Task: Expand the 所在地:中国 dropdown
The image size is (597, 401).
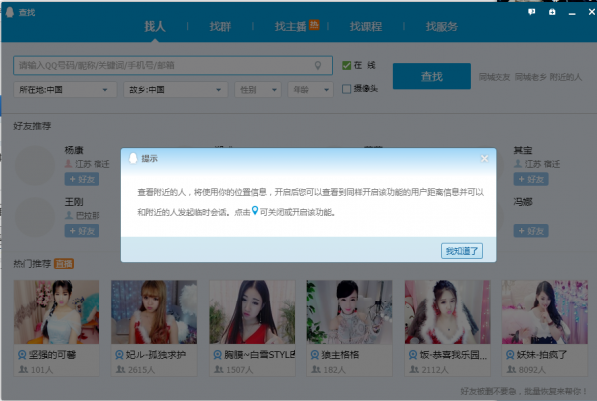Action: pos(67,90)
